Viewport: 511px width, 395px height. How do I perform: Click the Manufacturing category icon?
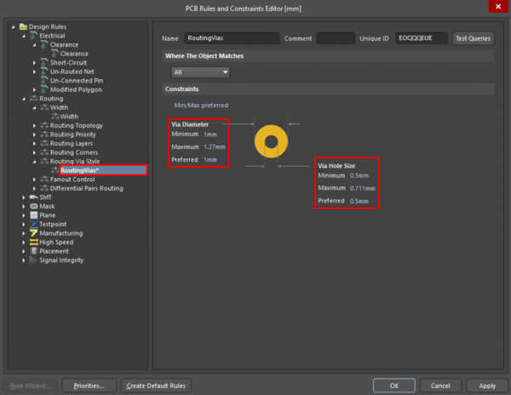[x=33, y=233]
